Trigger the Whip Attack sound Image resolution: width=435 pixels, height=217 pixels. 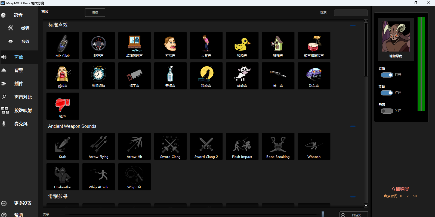click(98, 177)
